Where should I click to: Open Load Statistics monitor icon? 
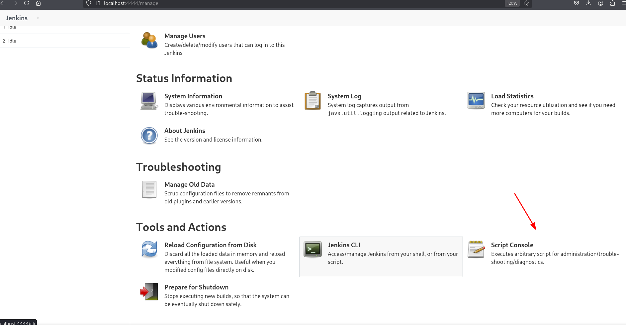(476, 100)
